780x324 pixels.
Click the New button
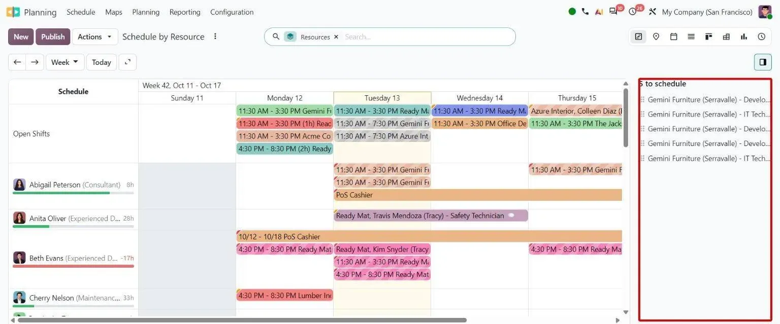pyautogui.click(x=21, y=37)
